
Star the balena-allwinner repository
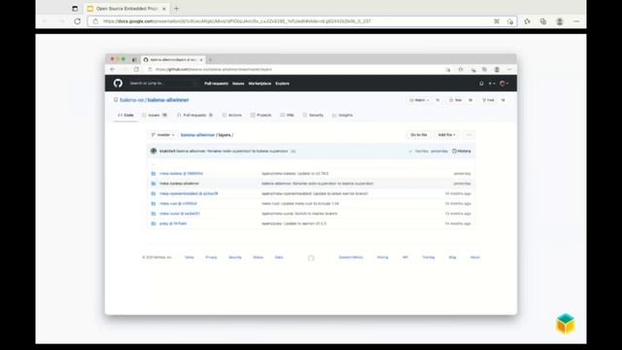(x=456, y=100)
